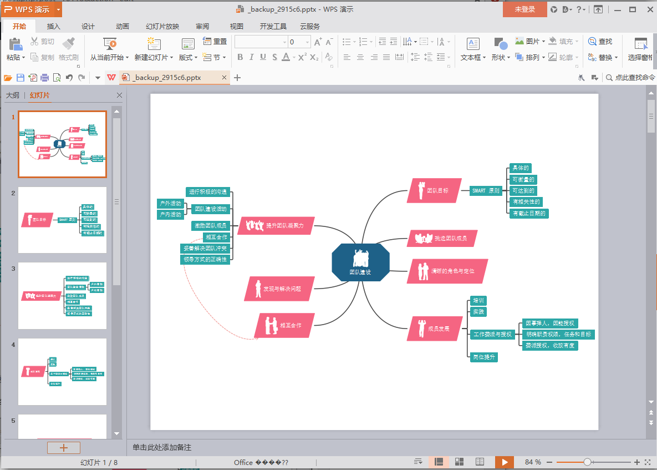Click the Reset slide button
657x470 pixels.
(215, 41)
